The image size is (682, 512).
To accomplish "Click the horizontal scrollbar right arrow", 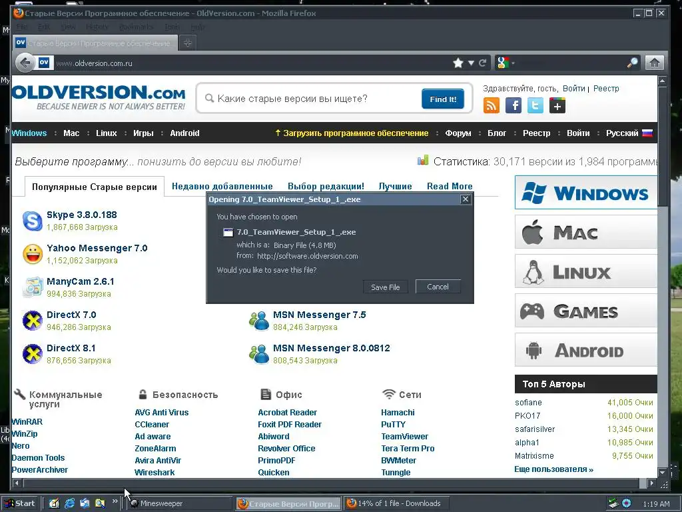I will [651, 483].
